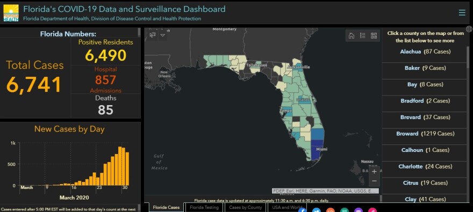Screen dimensions: 473x212
Task: Open the map legend list icon
Action: click(363, 36)
